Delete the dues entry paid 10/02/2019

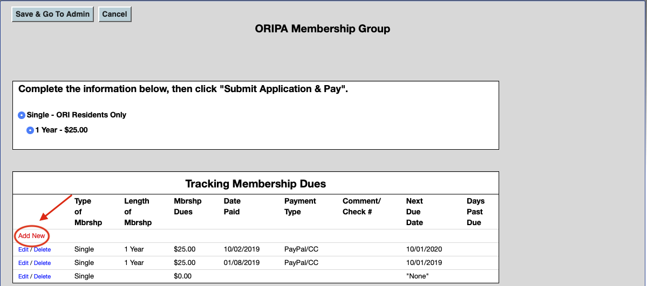42,249
